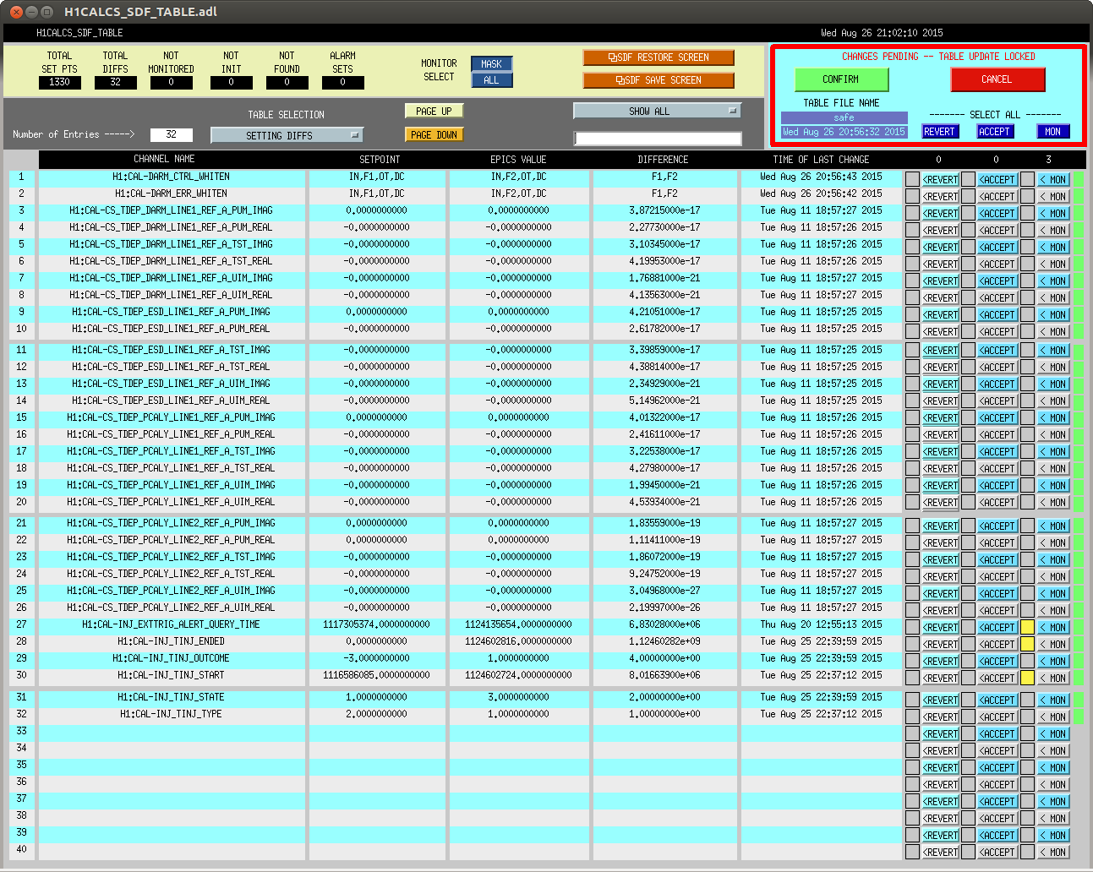Tick the revert checkbox for row 2
This screenshot has height=872, width=1093.
912,196
